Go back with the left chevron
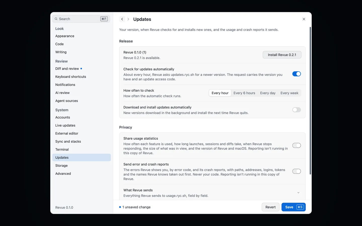This screenshot has height=226, width=362. tap(122, 19)
